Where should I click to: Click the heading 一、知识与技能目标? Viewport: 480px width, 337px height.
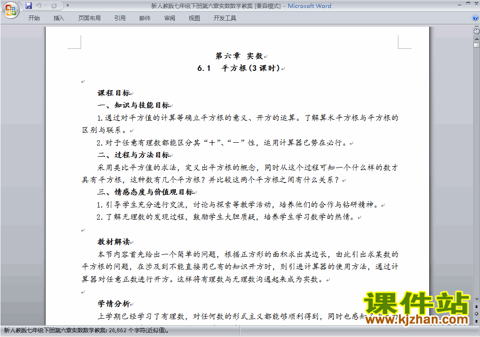[x=133, y=106]
